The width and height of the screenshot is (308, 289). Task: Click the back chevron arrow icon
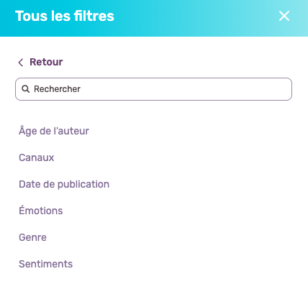coord(21,63)
